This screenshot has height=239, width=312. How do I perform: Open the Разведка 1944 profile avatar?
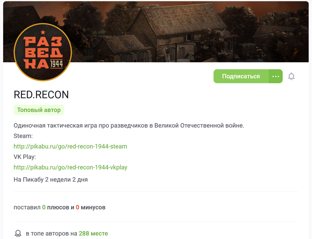pos(43,52)
